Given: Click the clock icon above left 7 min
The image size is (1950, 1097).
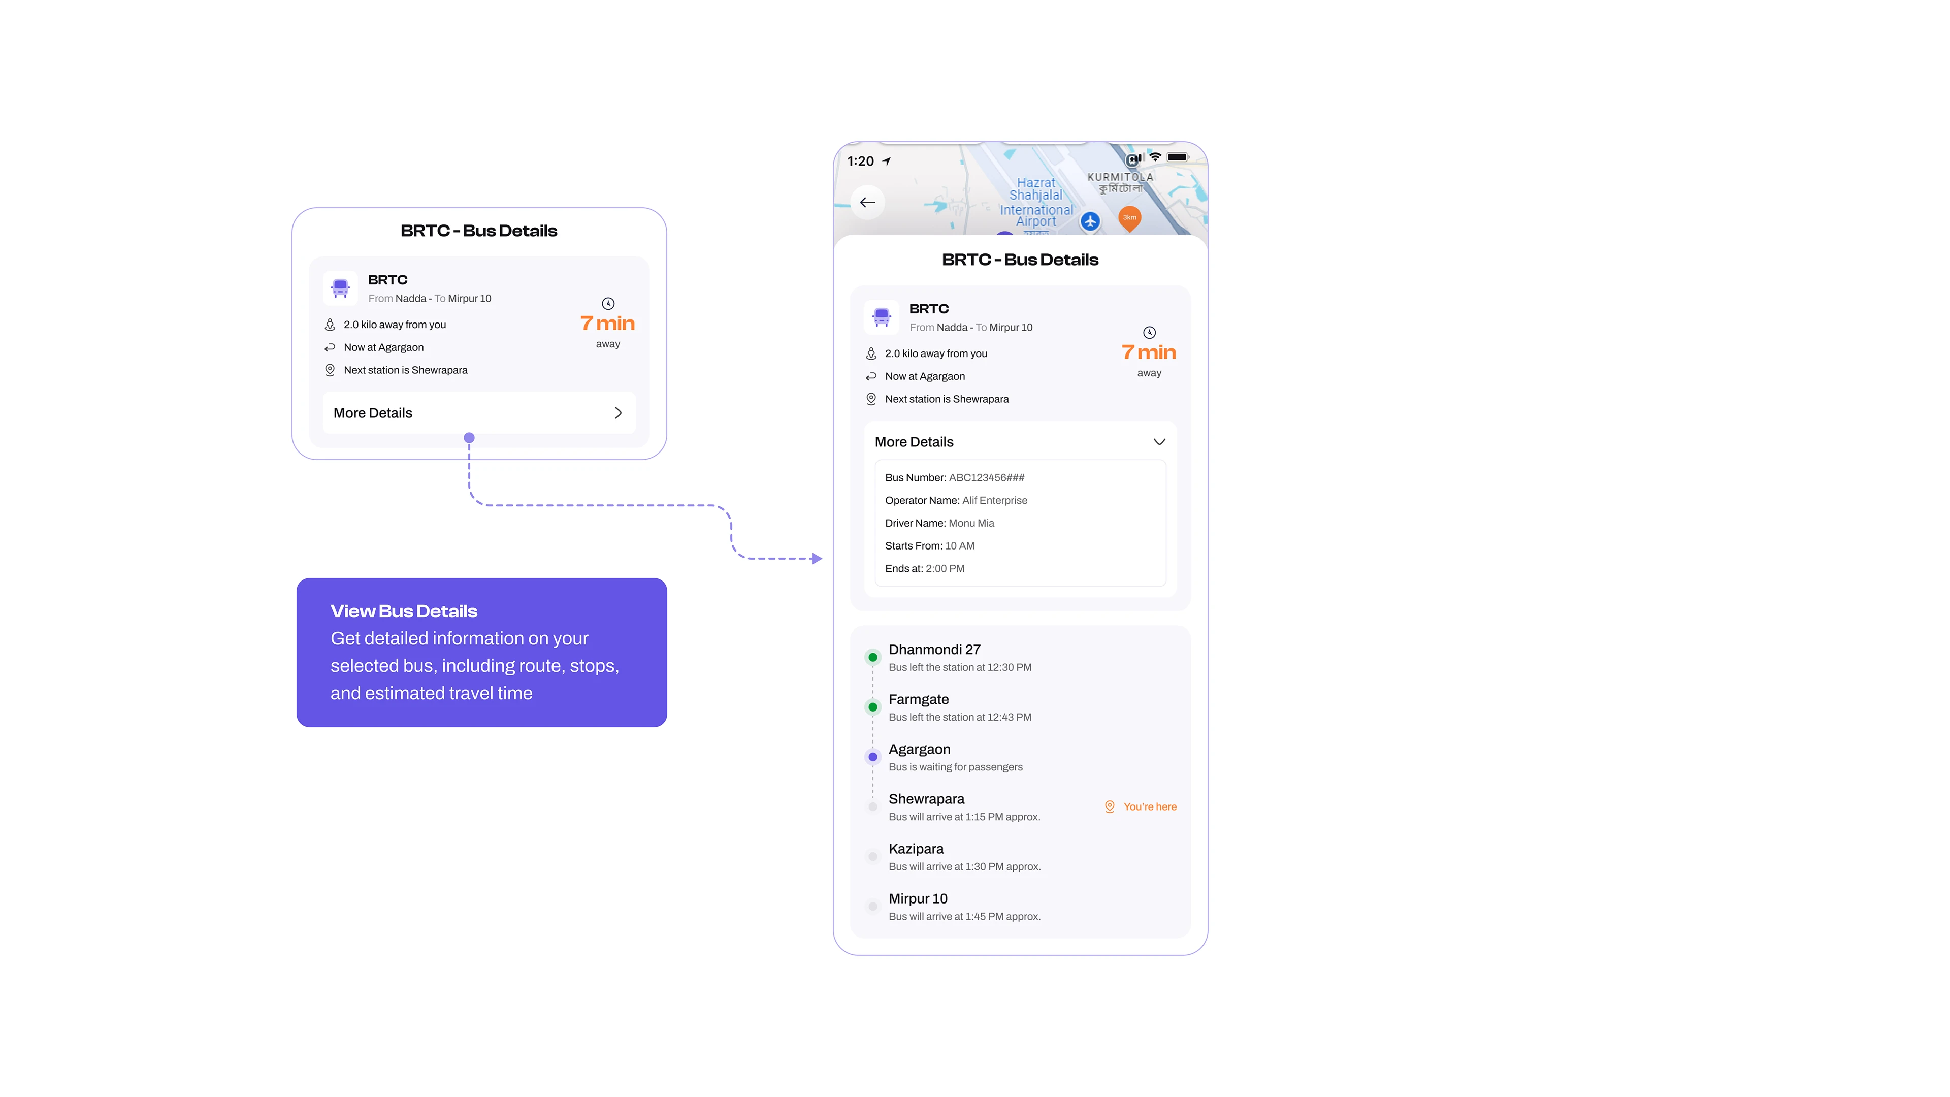Looking at the screenshot, I should coord(608,304).
